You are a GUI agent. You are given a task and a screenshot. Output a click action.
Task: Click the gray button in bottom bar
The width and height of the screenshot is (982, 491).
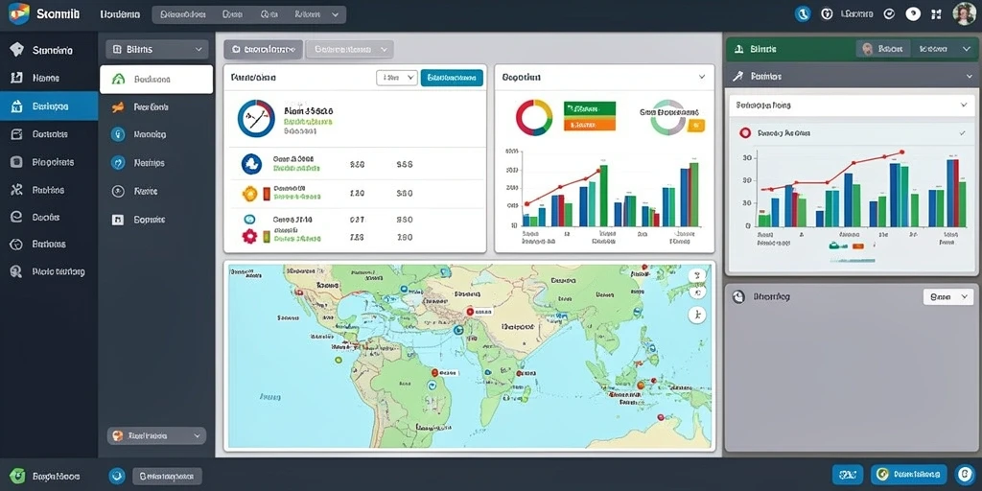167,476
